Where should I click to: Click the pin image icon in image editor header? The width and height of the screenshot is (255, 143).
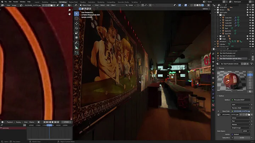pos(58,5)
